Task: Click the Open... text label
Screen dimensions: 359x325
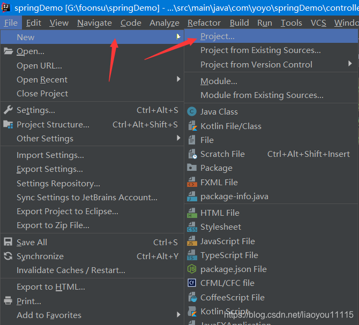Action: tap(31, 51)
